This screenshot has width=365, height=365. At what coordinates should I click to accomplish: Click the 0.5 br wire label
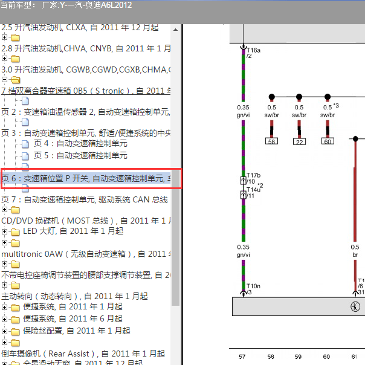(x=355, y=251)
